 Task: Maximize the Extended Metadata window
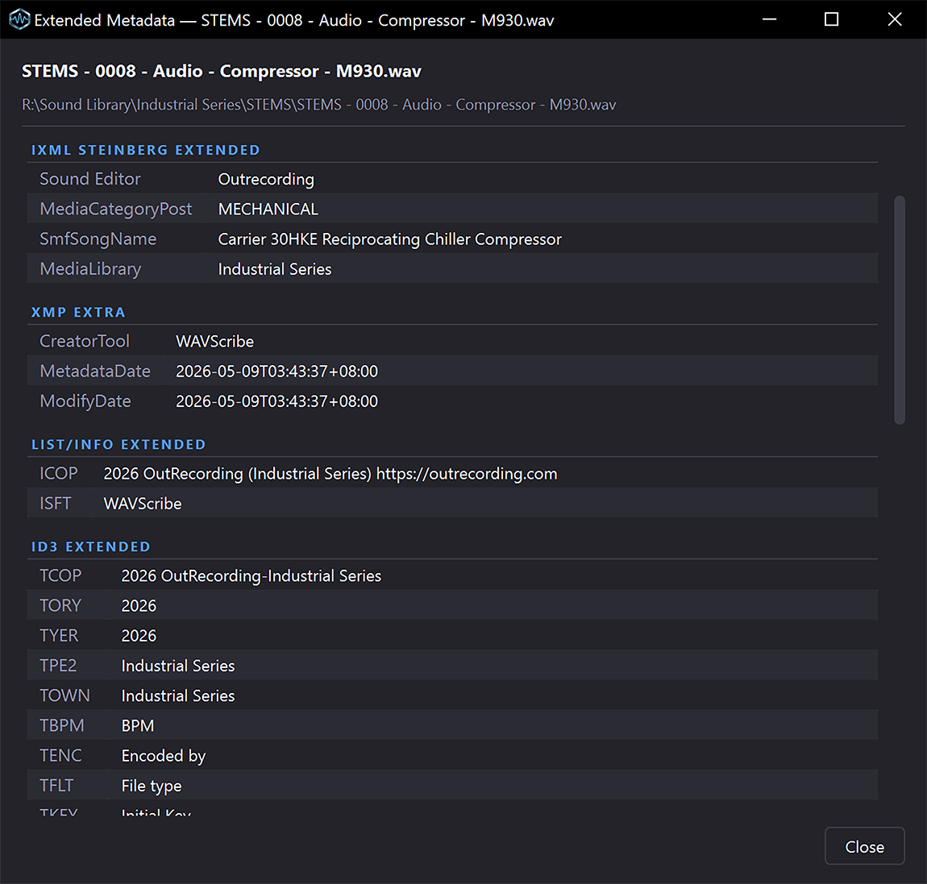[831, 19]
